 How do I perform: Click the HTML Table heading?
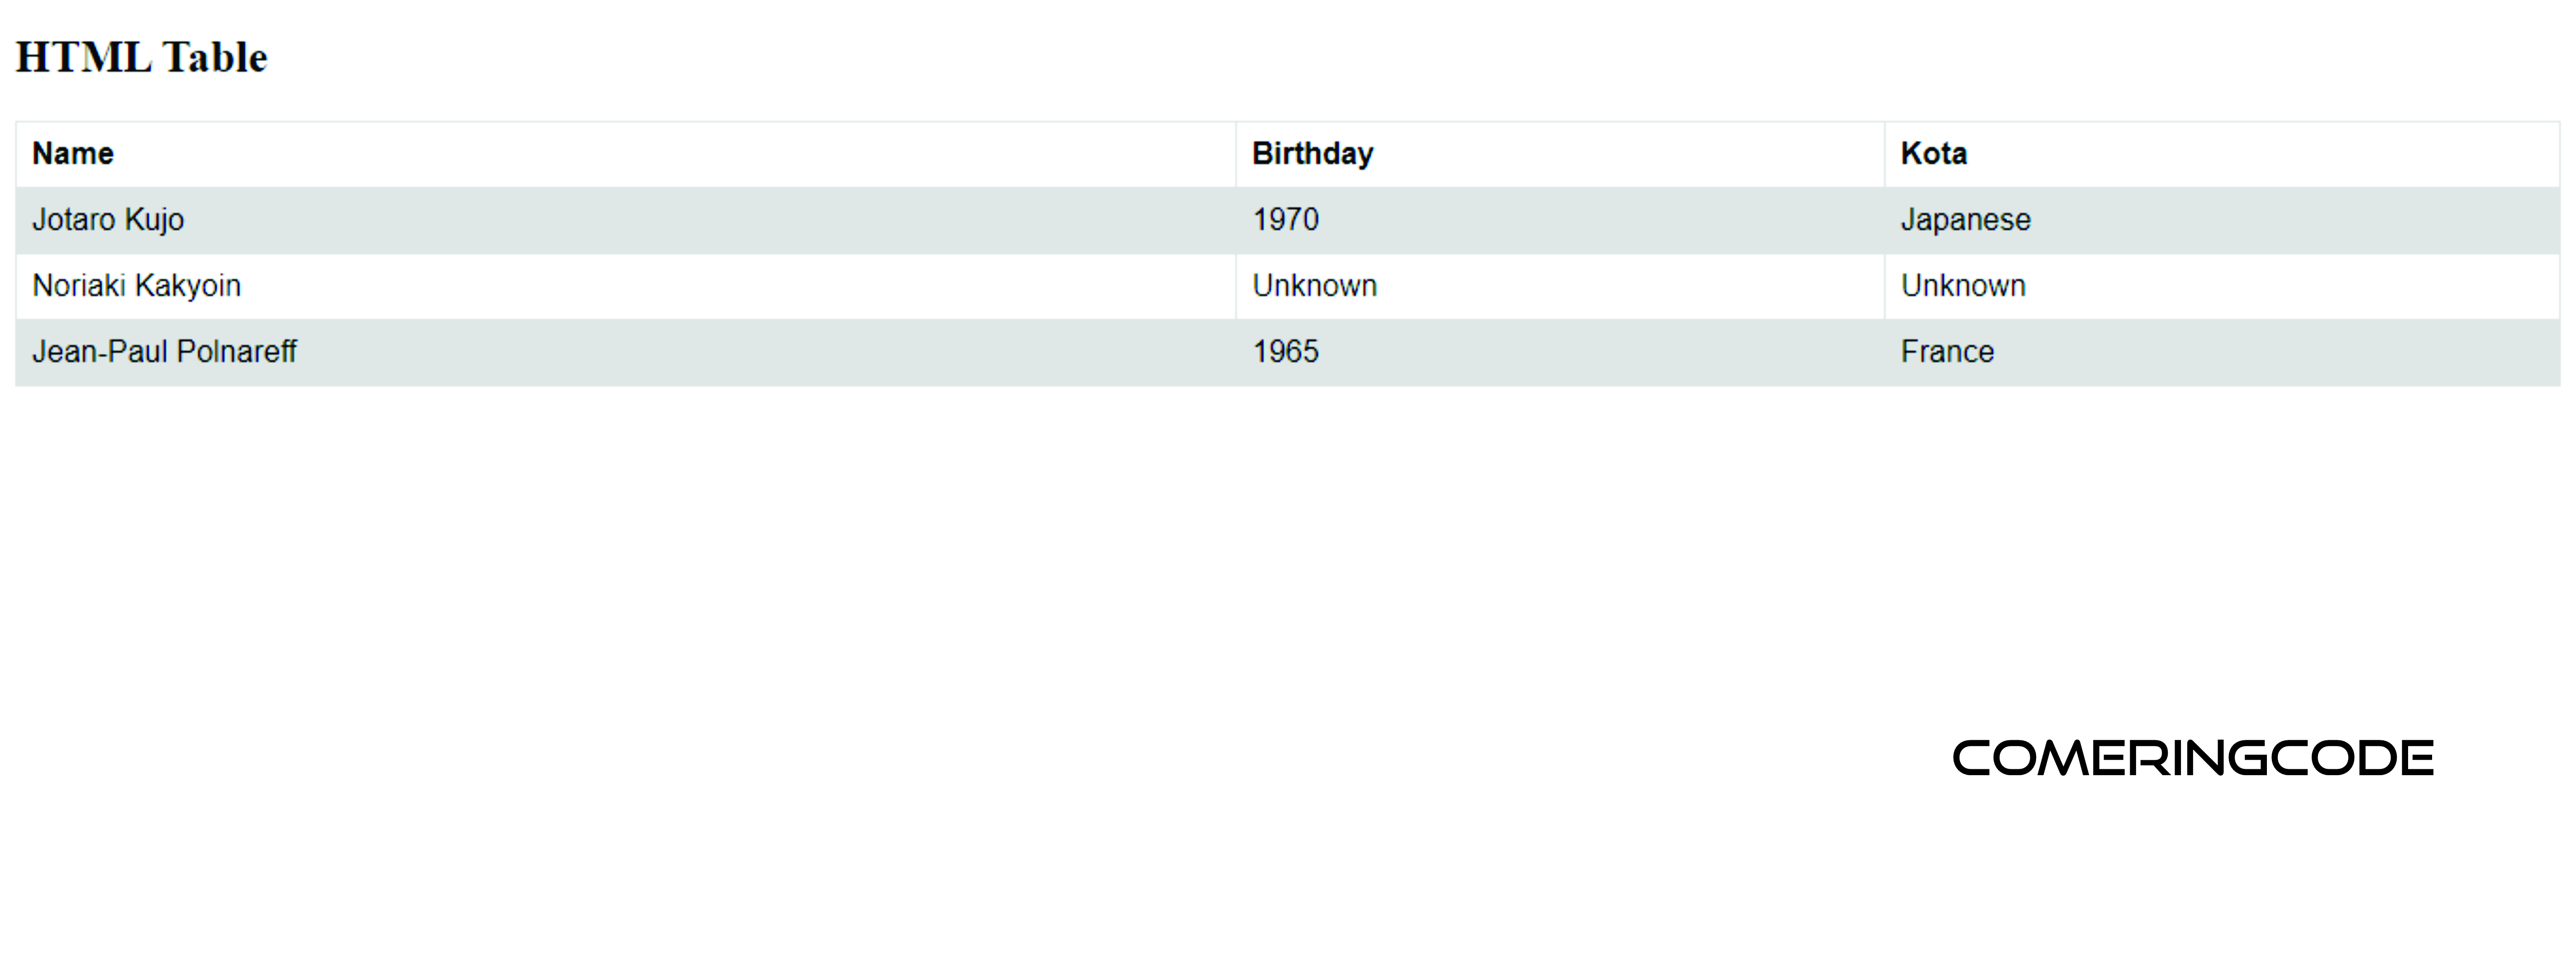pos(142,57)
